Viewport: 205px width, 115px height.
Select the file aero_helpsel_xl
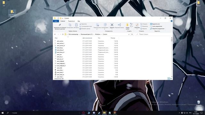click(x=61, y=66)
